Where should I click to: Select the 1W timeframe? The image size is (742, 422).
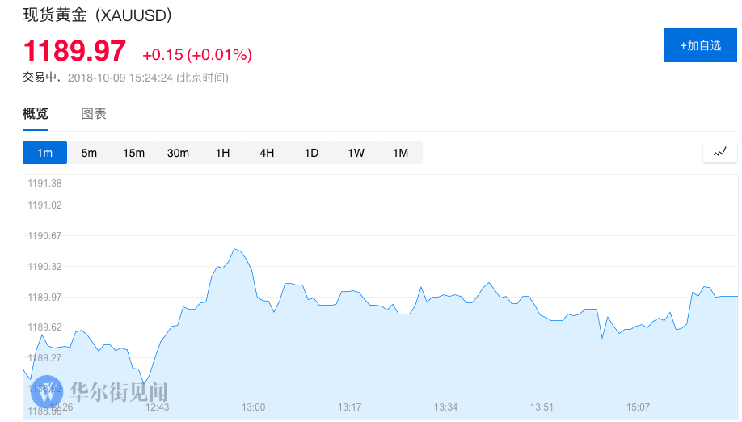pos(356,153)
